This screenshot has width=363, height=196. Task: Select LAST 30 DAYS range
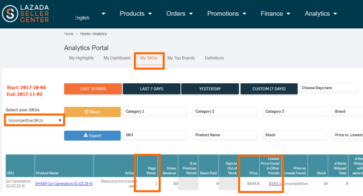point(93,89)
